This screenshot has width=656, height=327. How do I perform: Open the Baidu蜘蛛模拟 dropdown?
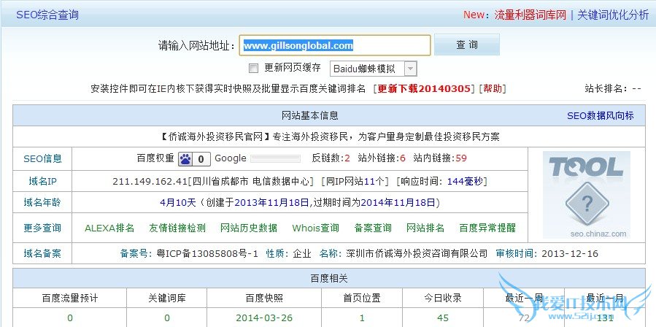point(373,69)
